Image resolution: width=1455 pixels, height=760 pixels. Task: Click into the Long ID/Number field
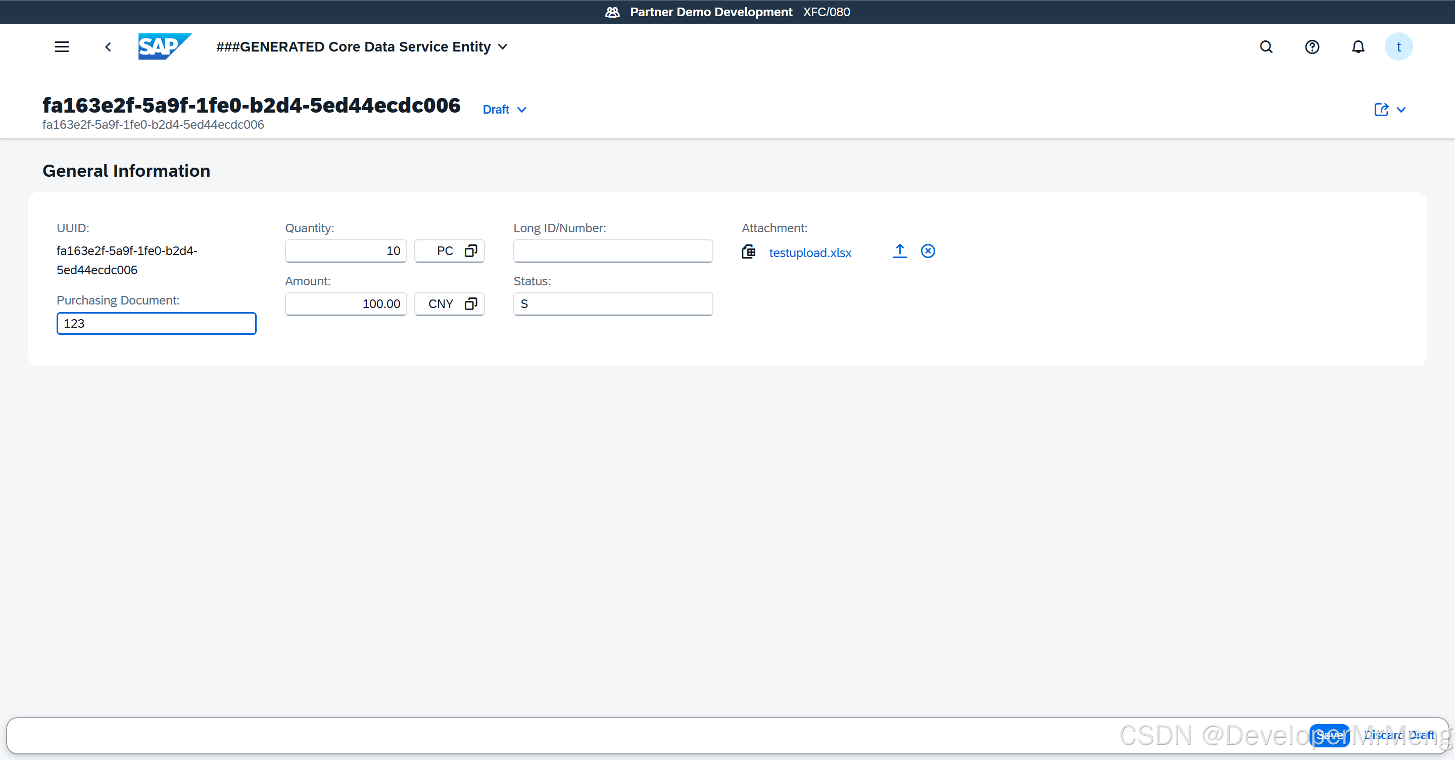click(x=612, y=250)
